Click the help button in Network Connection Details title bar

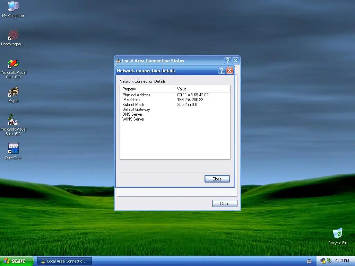coord(222,71)
